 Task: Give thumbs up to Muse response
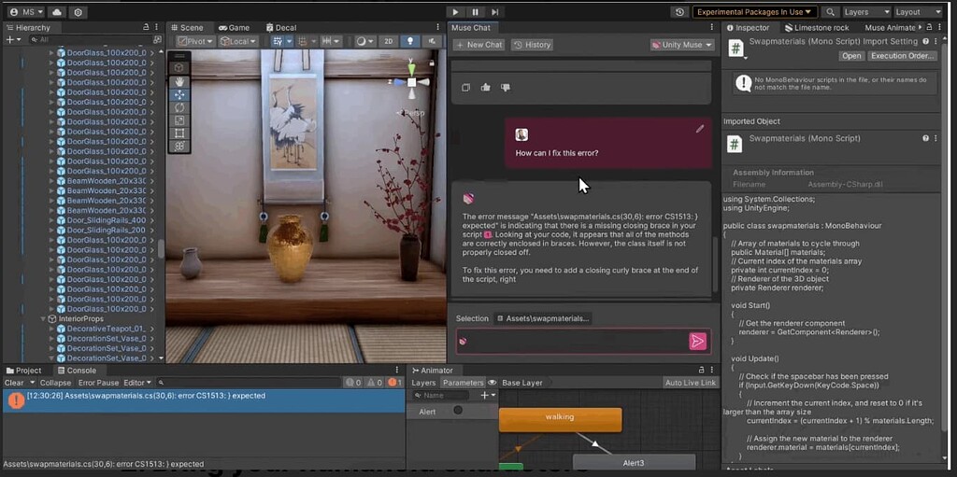coord(486,87)
